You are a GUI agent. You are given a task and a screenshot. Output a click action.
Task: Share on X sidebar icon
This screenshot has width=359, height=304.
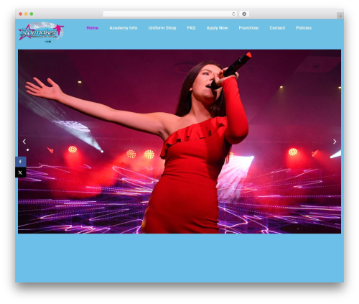21,172
